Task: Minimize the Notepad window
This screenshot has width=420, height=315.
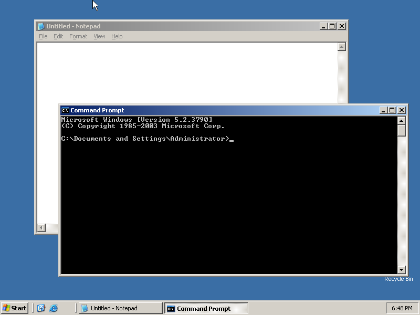Action: pyautogui.click(x=324, y=26)
